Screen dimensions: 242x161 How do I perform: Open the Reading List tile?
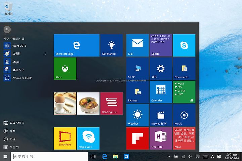click(x=112, y=104)
